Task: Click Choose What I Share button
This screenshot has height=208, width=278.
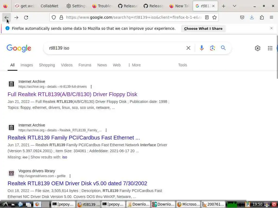Action: tap(203, 28)
